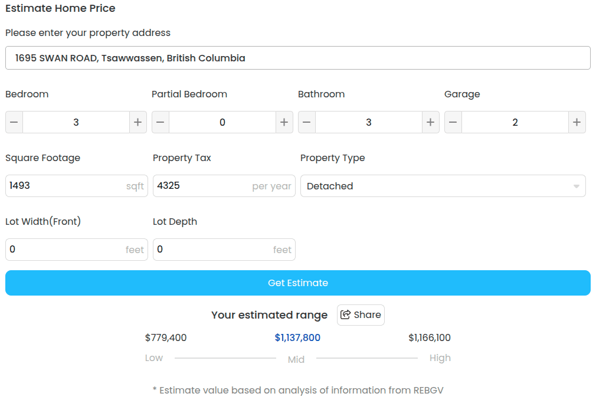The height and width of the screenshot is (400, 596).
Task: Increase the Bedroom count with plus
Action: point(138,122)
